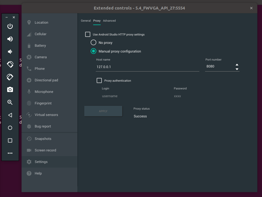The width and height of the screenshot is (262, 197).
Task: Take a screenshot with the camera icon
Action: pos(10,90)
